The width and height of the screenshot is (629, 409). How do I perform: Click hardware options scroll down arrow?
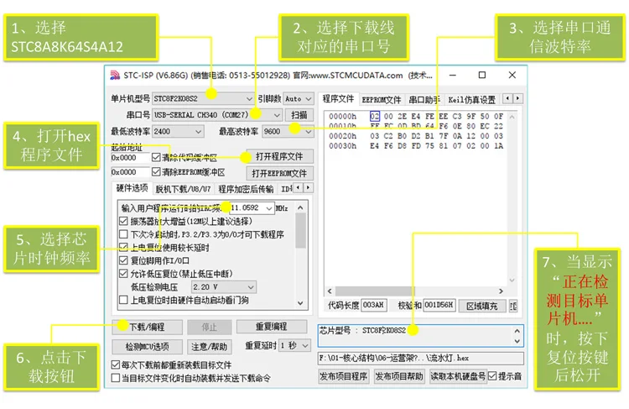click(x=300, y=303)
